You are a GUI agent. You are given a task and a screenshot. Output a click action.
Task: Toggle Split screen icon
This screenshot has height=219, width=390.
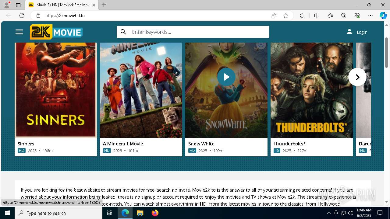[317, 16]
